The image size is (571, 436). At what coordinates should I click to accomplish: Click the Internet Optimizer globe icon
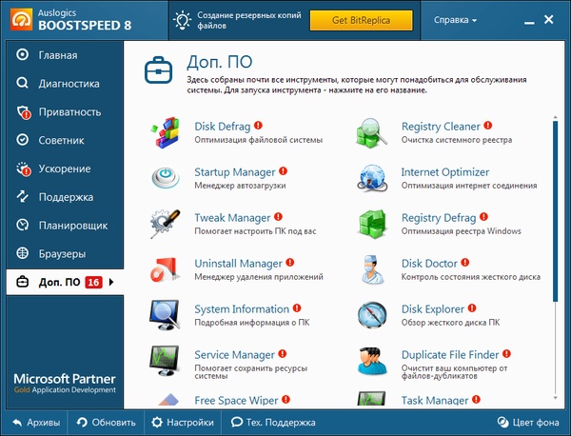[372, 177]
